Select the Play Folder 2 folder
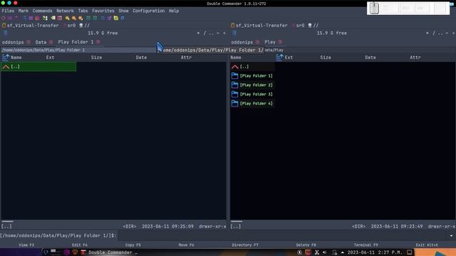The image size is (456, 256). [x=252, y=85]
